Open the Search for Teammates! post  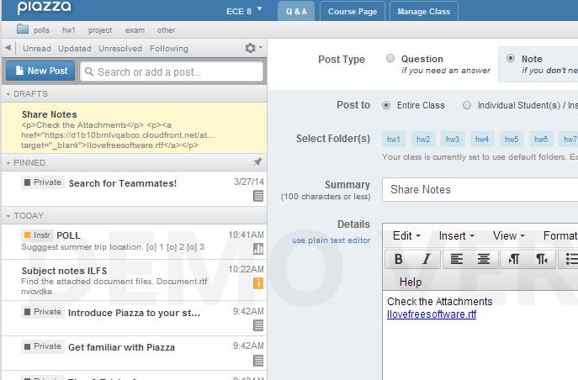click(134, 188)
